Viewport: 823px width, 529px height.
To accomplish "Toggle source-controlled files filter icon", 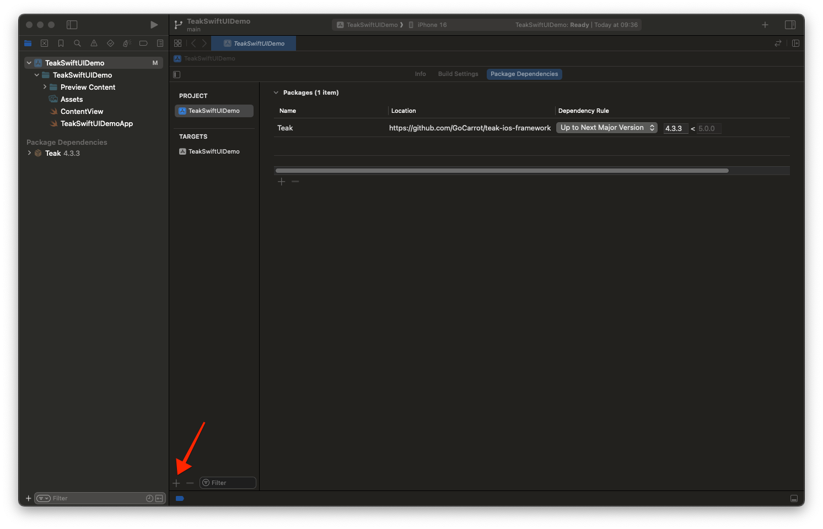I will click(x=159, y=499).
